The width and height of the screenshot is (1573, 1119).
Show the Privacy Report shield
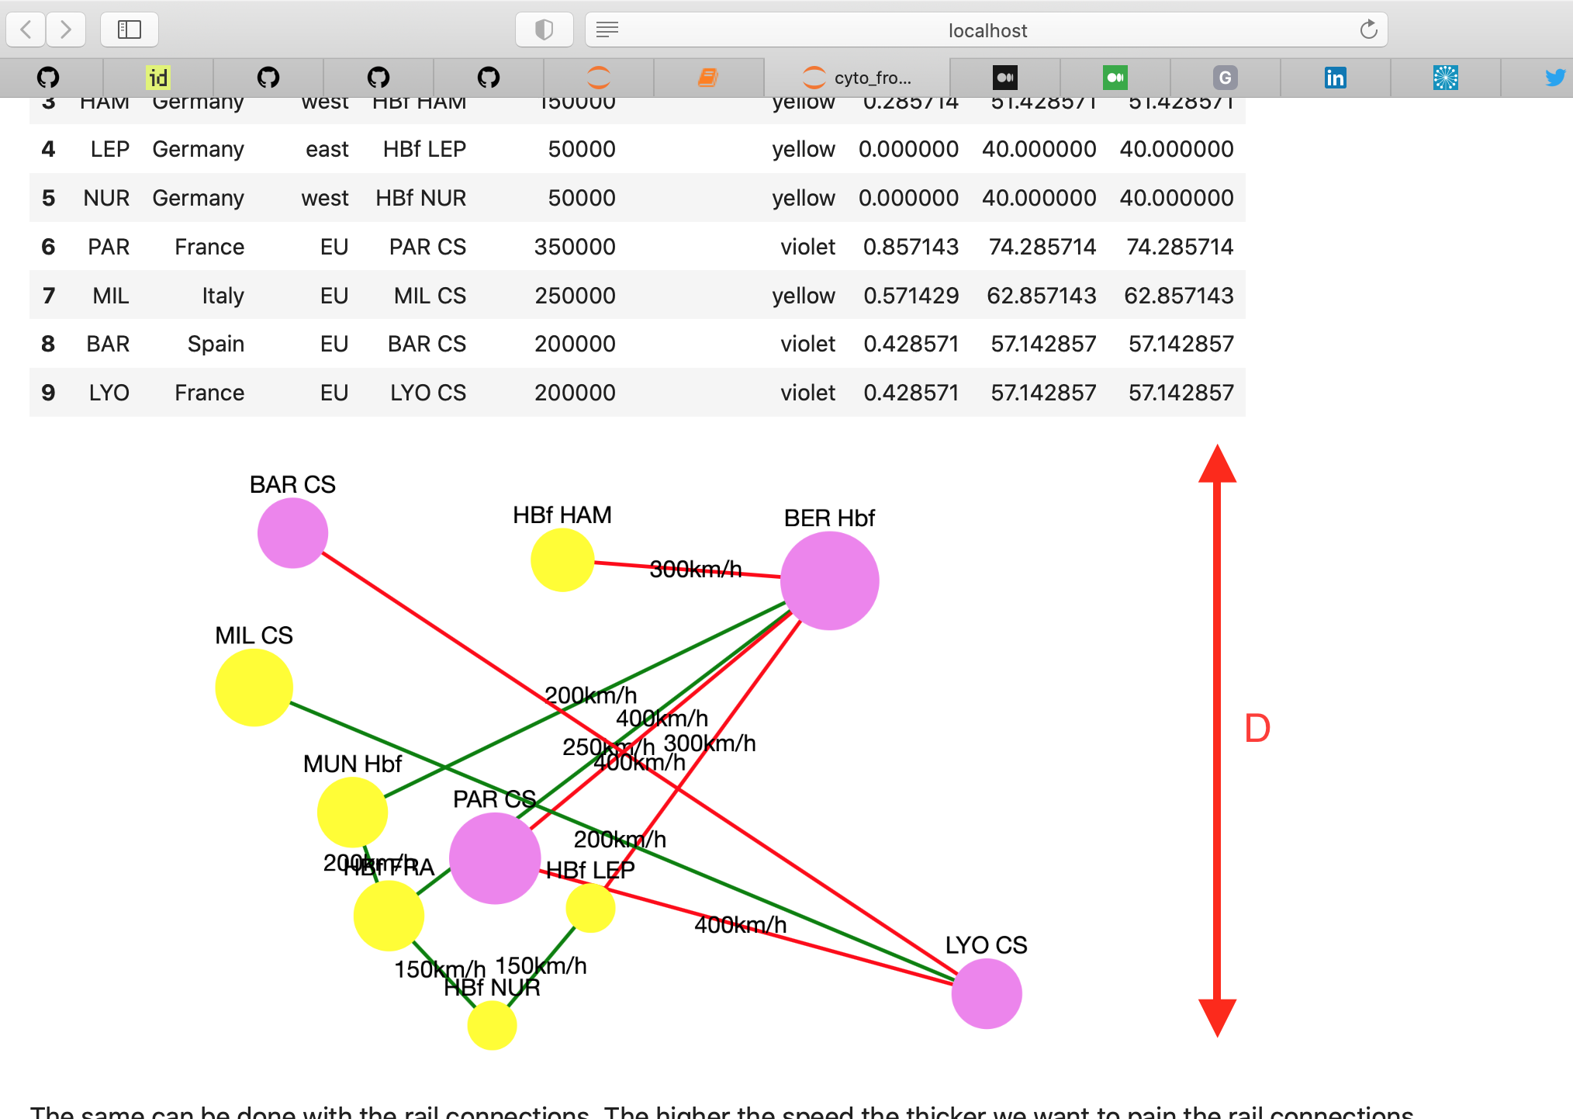pyautogui.click(x=544, y=29)
